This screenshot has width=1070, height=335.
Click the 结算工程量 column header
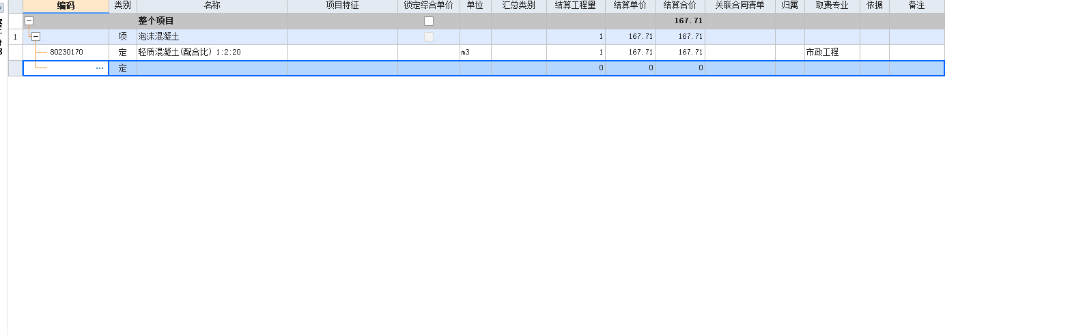(576, 5)
